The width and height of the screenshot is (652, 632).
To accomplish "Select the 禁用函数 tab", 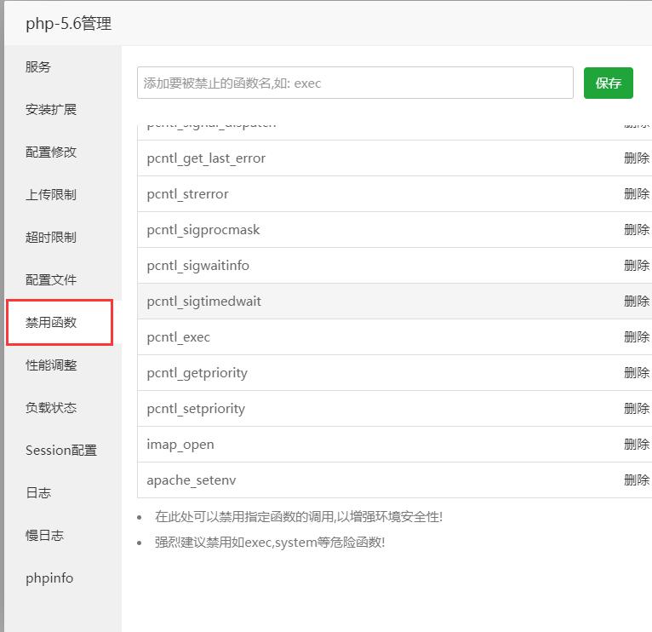I will pos(51,323).
